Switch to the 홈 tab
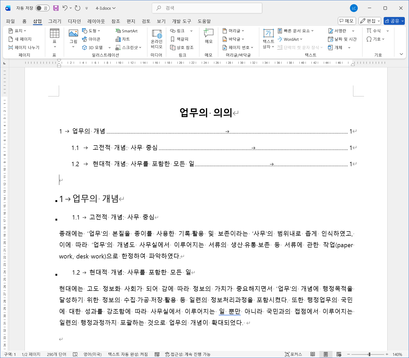 (24, 21)
